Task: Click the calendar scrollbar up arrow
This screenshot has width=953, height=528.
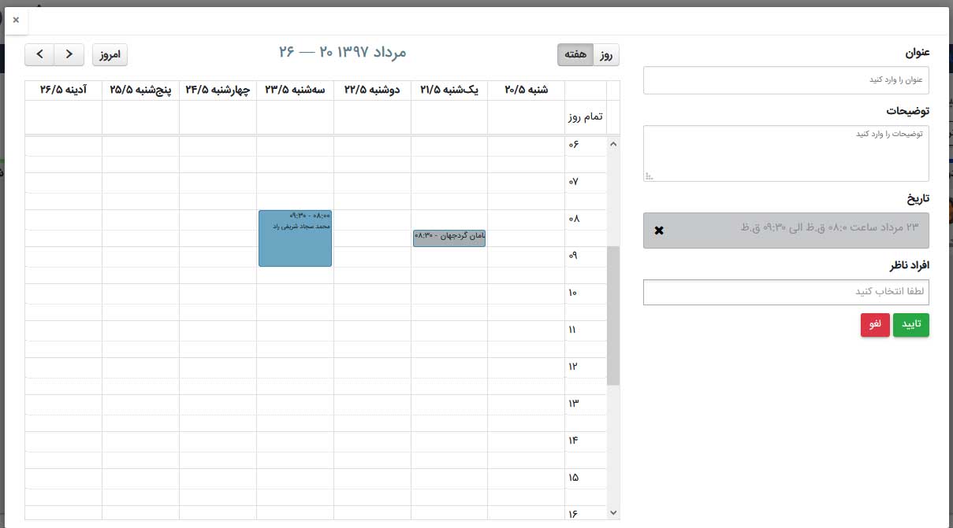Action: 613,144
